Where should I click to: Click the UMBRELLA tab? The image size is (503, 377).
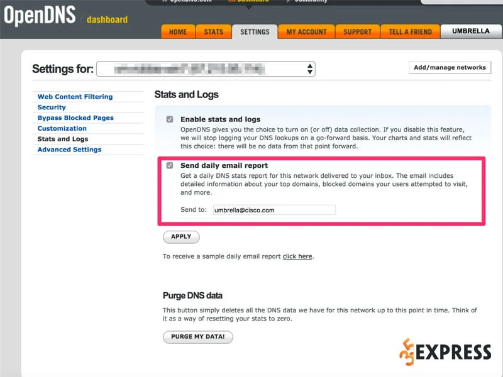(470, 31)
